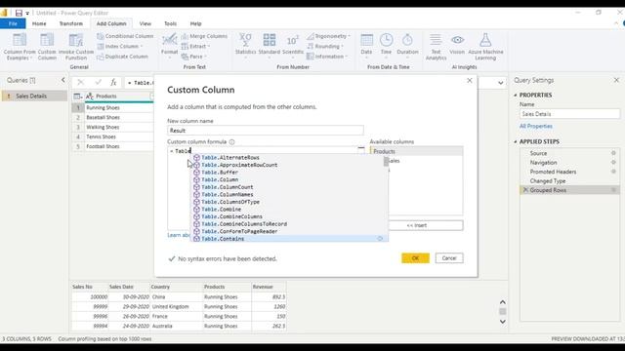Click save icon in title bar
This screenshot has width=625, height=351.
pos(19,13)
